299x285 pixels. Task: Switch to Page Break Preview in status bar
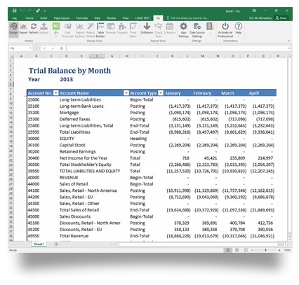(x=246, y=250)
